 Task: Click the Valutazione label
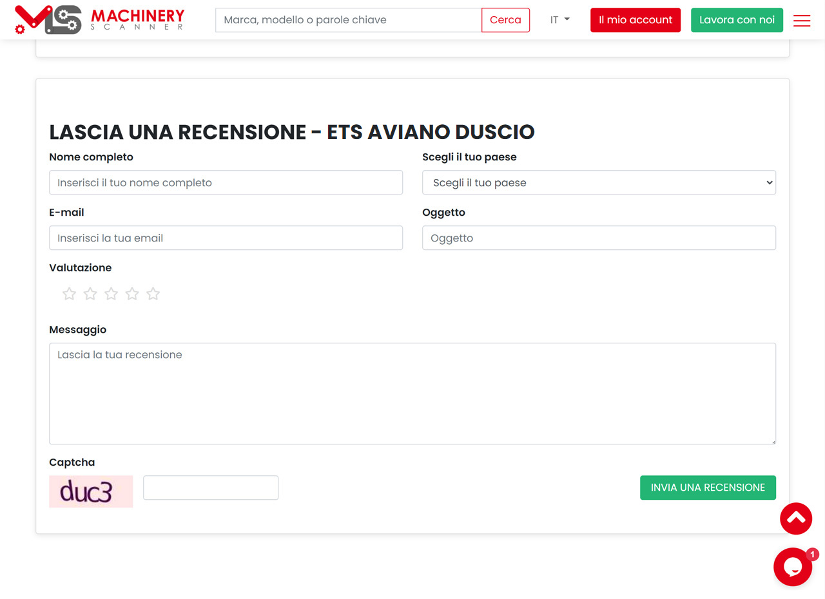(x=81, y=268)
